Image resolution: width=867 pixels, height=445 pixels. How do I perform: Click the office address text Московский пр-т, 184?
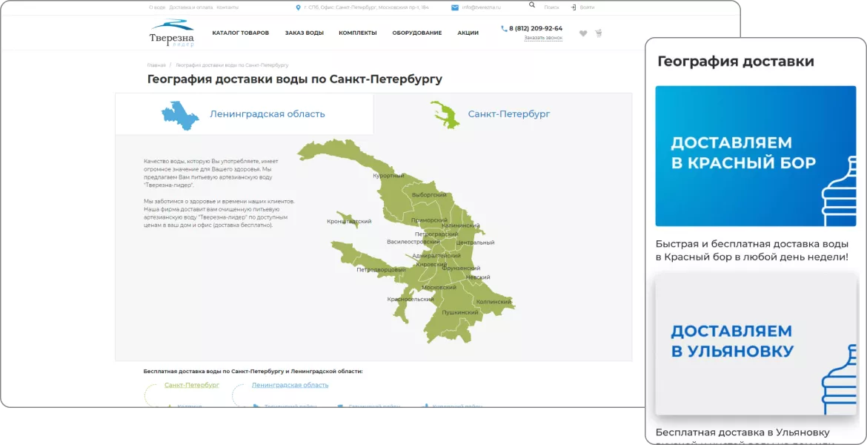pos(367,7)
